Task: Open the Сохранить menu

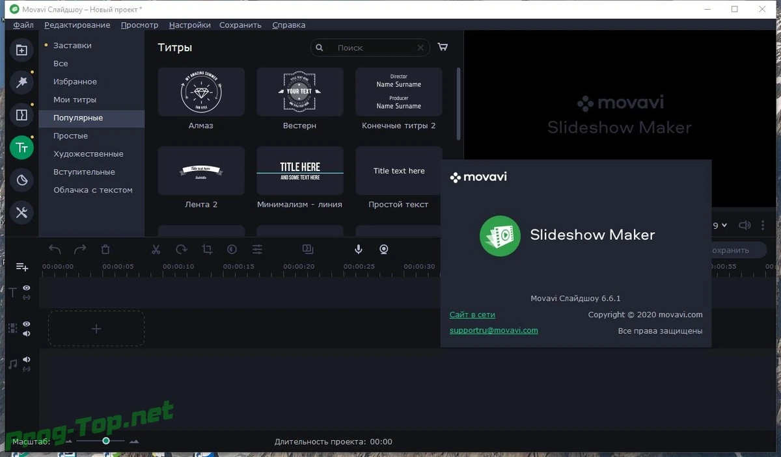Action: pos(240,25)
